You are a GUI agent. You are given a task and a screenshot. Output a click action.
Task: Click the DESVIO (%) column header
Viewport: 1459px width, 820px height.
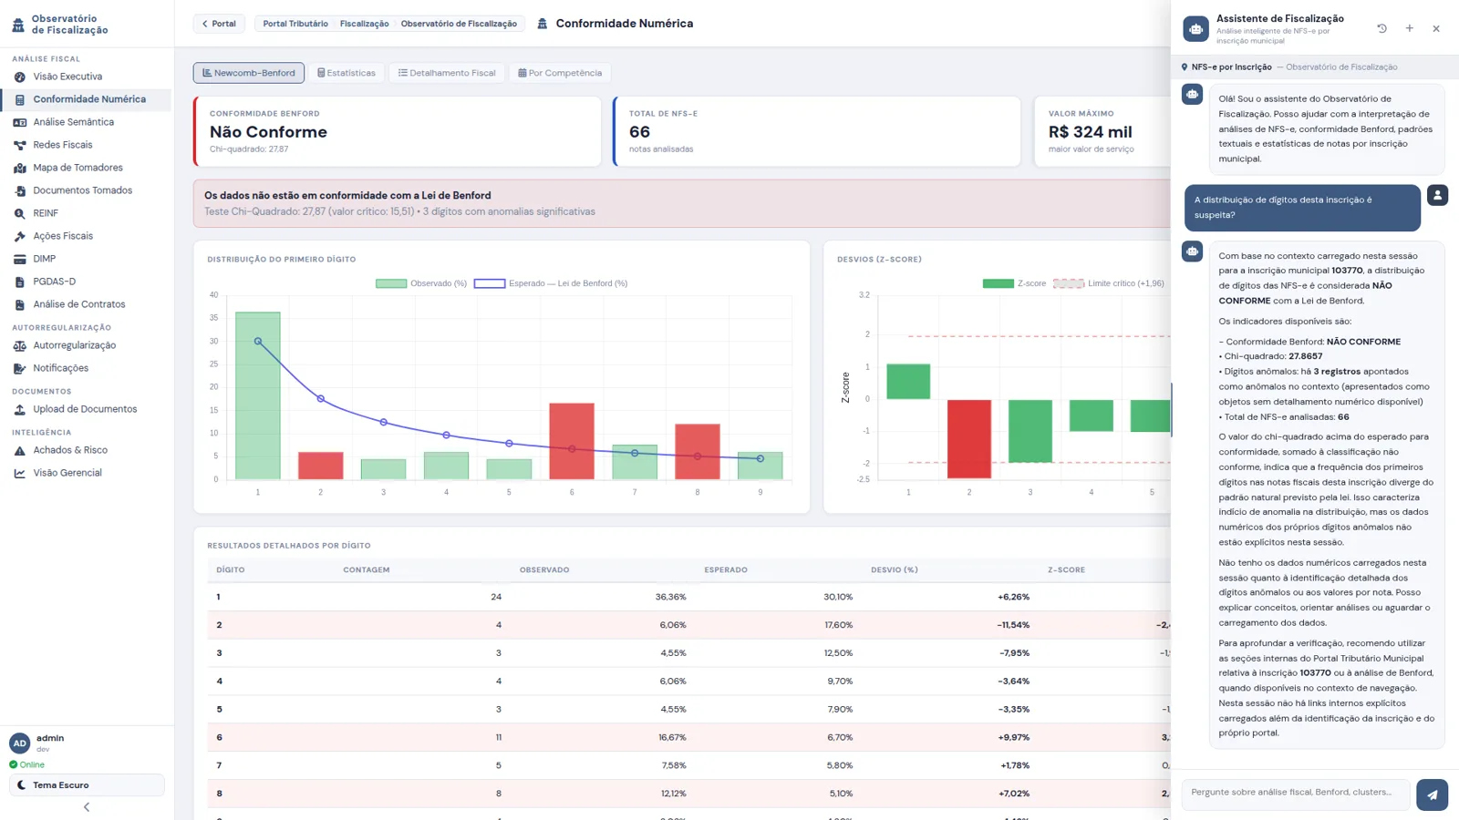click(895, 570)
